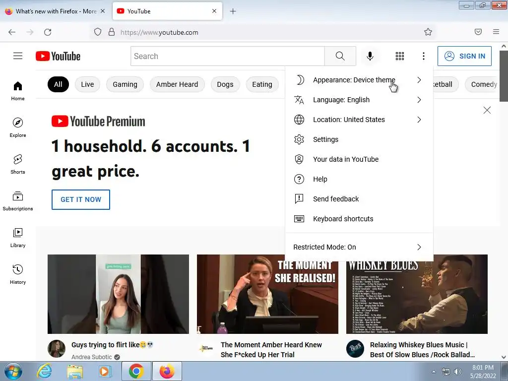Open the YouTube guide hamburger menu
Screen dimensions: 508x381
(x=18, y=56)
